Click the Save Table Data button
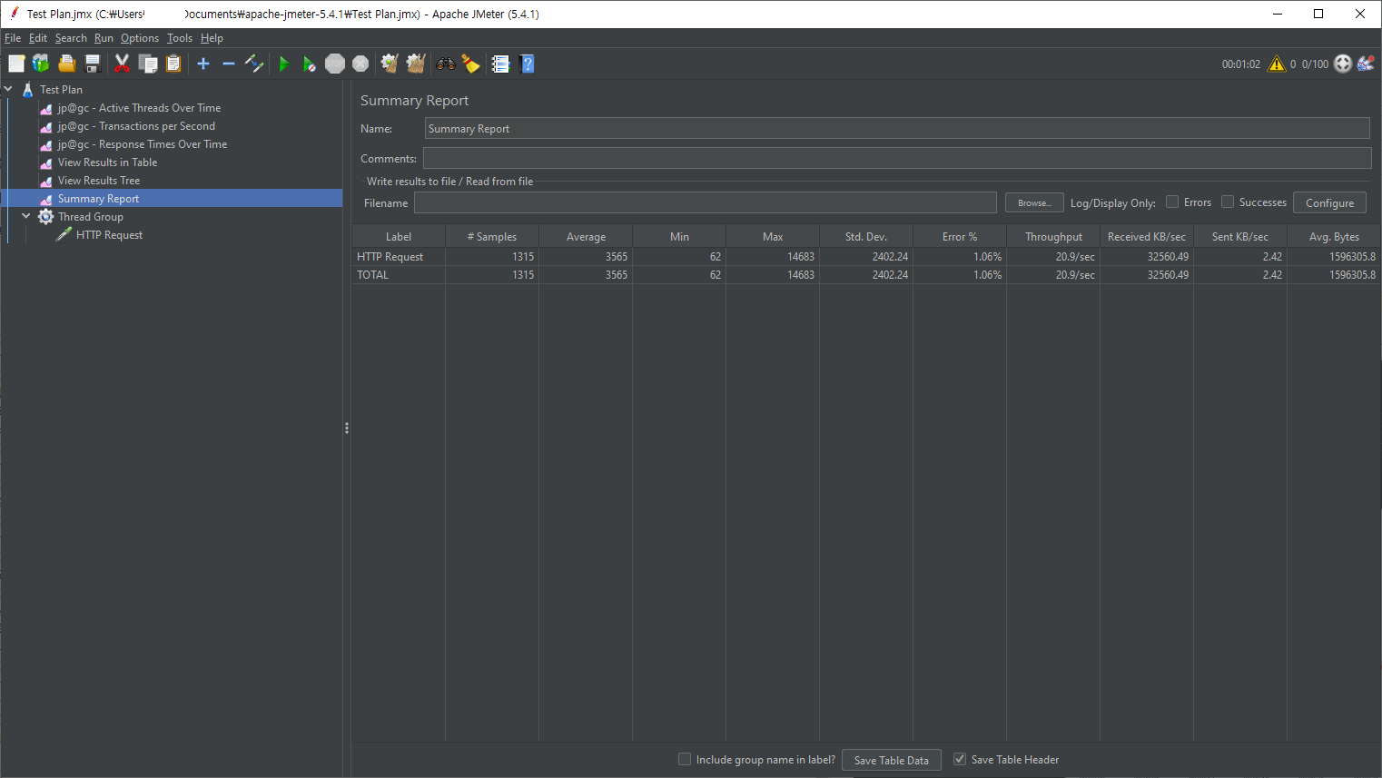The height and width of the screenshot is (778, 1382). pyautogui.click(x=892, y=760)
